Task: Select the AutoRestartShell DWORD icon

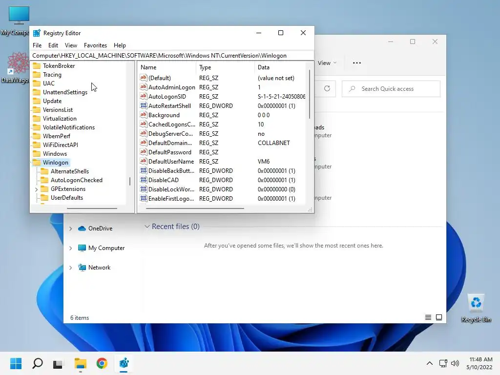Action: pos(144,105)
